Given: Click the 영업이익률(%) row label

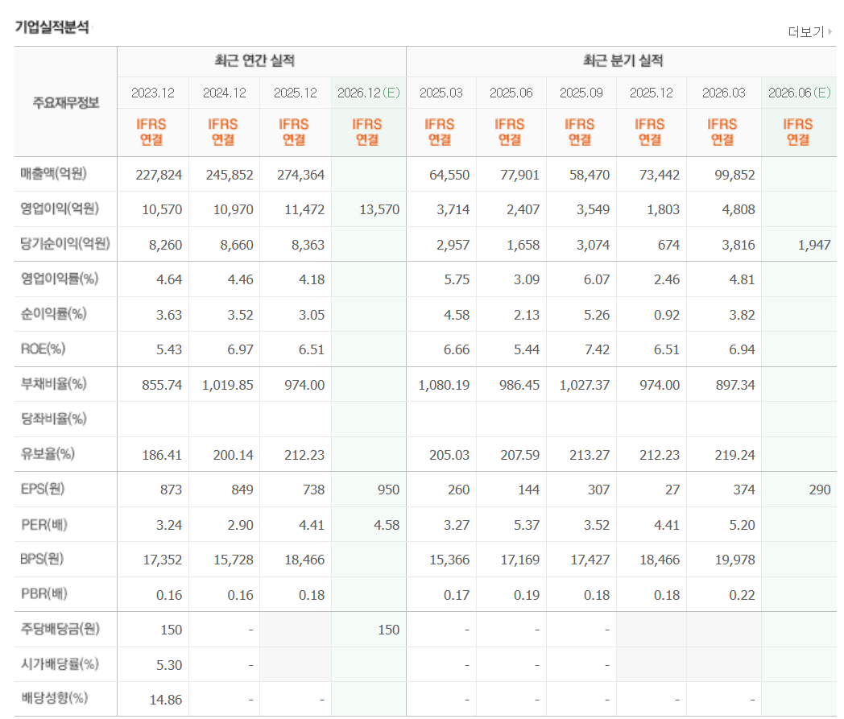Looking at the screenshot, I should [x=60, y=279].
